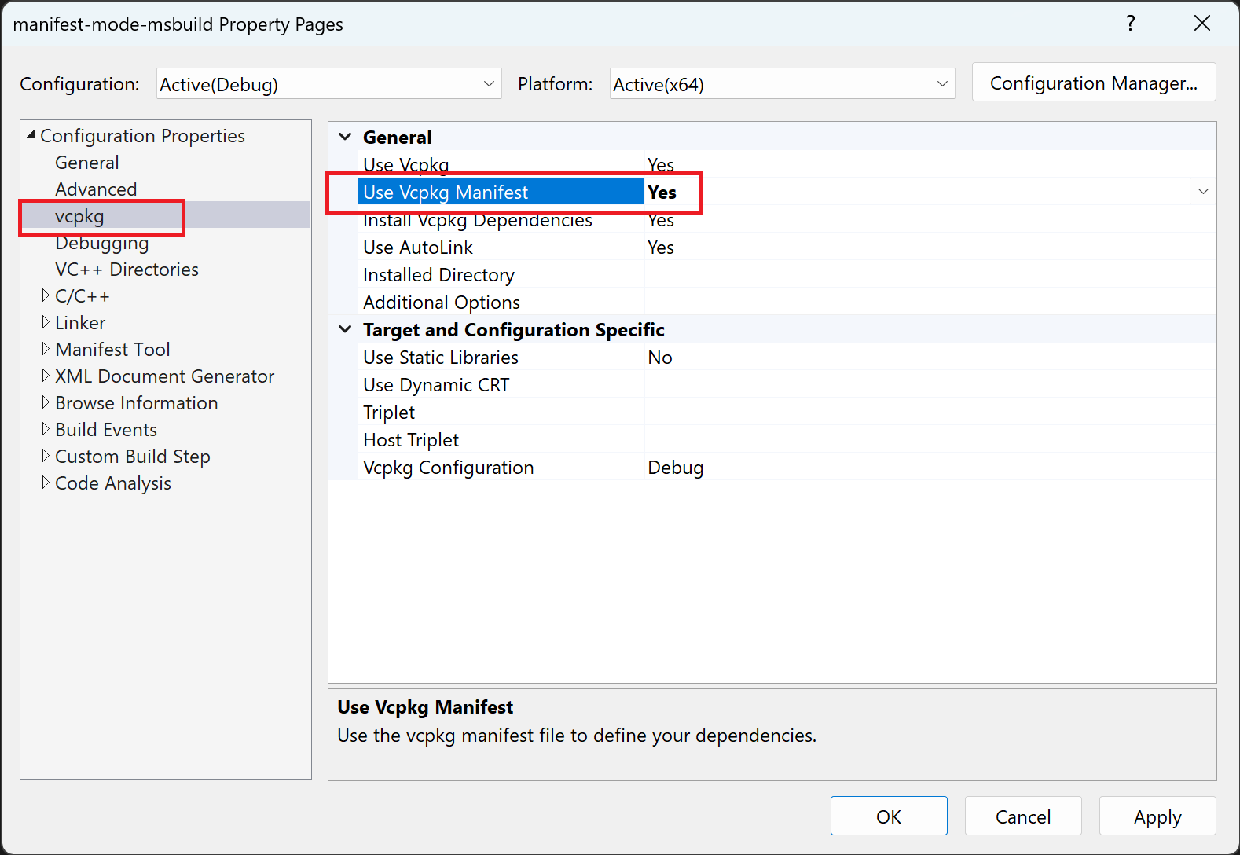Open the Use Vcpkg Manifest value dropdown
The height and width of the screenshot is (855, 1240).
pos(1202,192)
